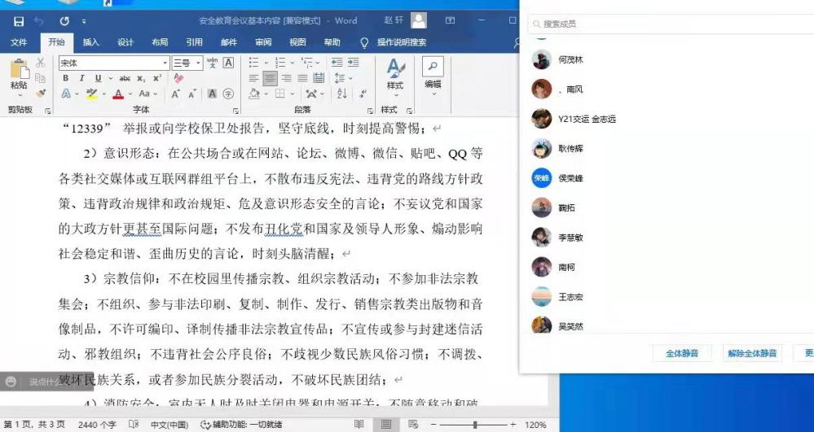Select the Format Painter brush icon
This screenshot has height=432, width=814.
[41, 94]
